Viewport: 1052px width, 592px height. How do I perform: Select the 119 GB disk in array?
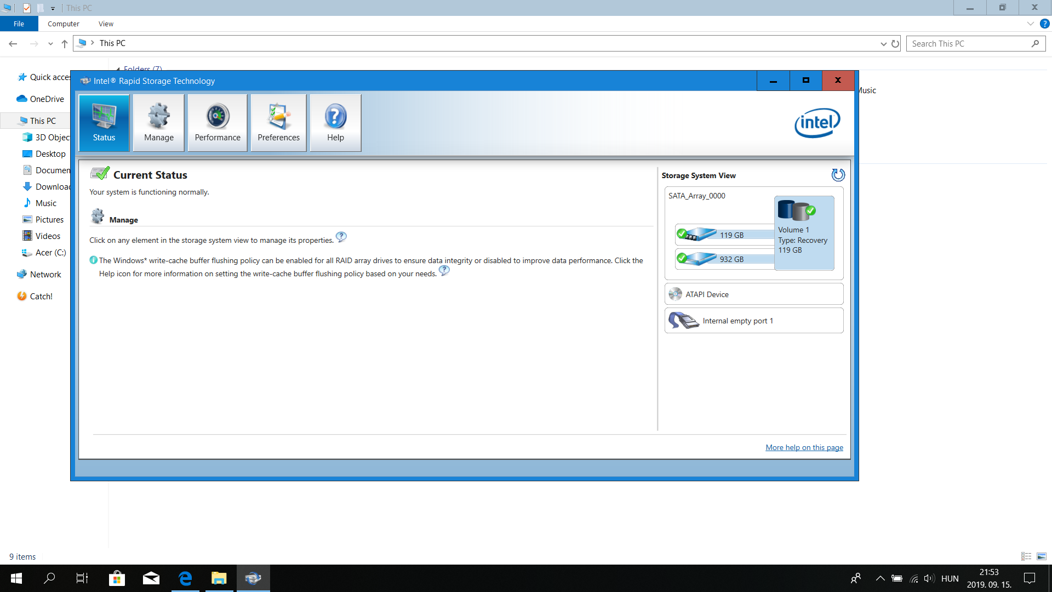724,235
